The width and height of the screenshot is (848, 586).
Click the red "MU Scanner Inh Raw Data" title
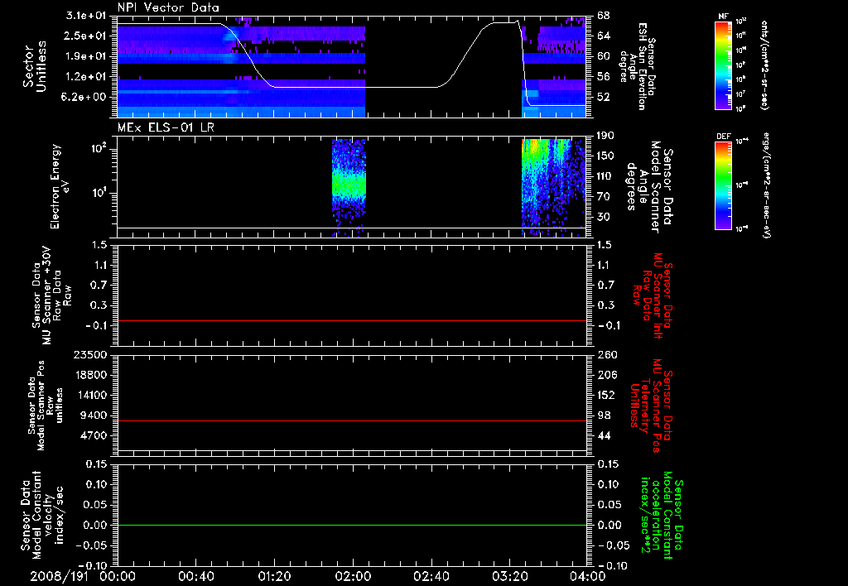(x=652, y=295)
